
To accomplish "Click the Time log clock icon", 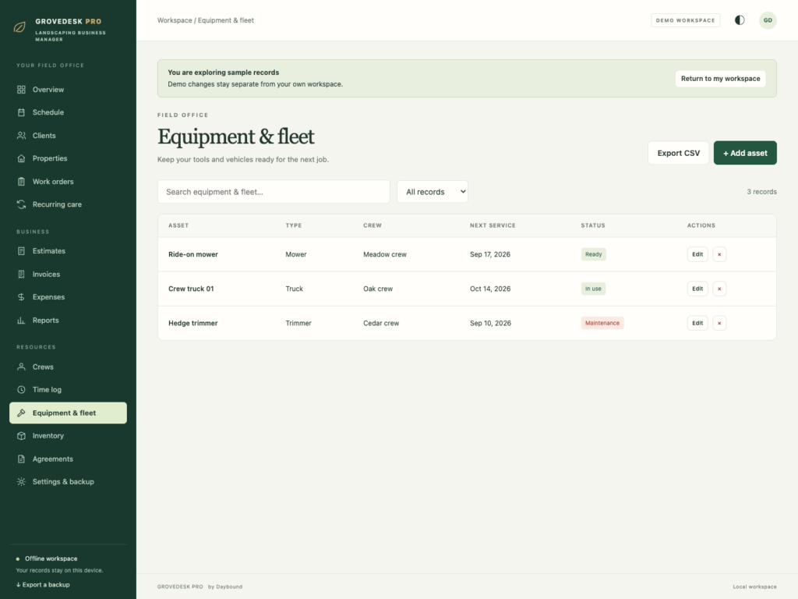I will (21, 390).
